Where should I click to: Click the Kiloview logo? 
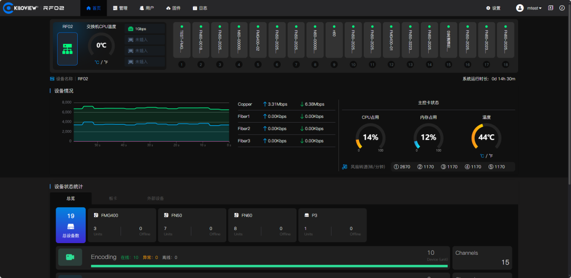[x=21, y=8]
